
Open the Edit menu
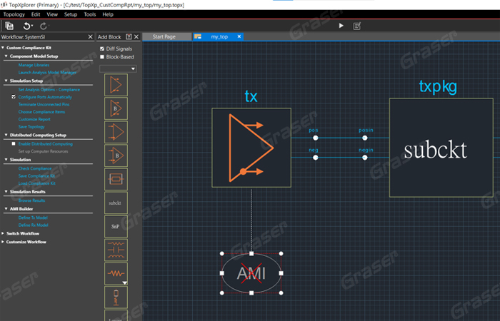36,14
